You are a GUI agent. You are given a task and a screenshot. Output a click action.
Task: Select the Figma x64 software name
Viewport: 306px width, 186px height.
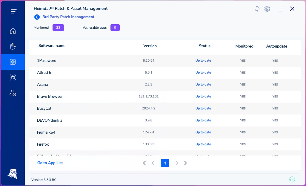(x=46, y=132)
